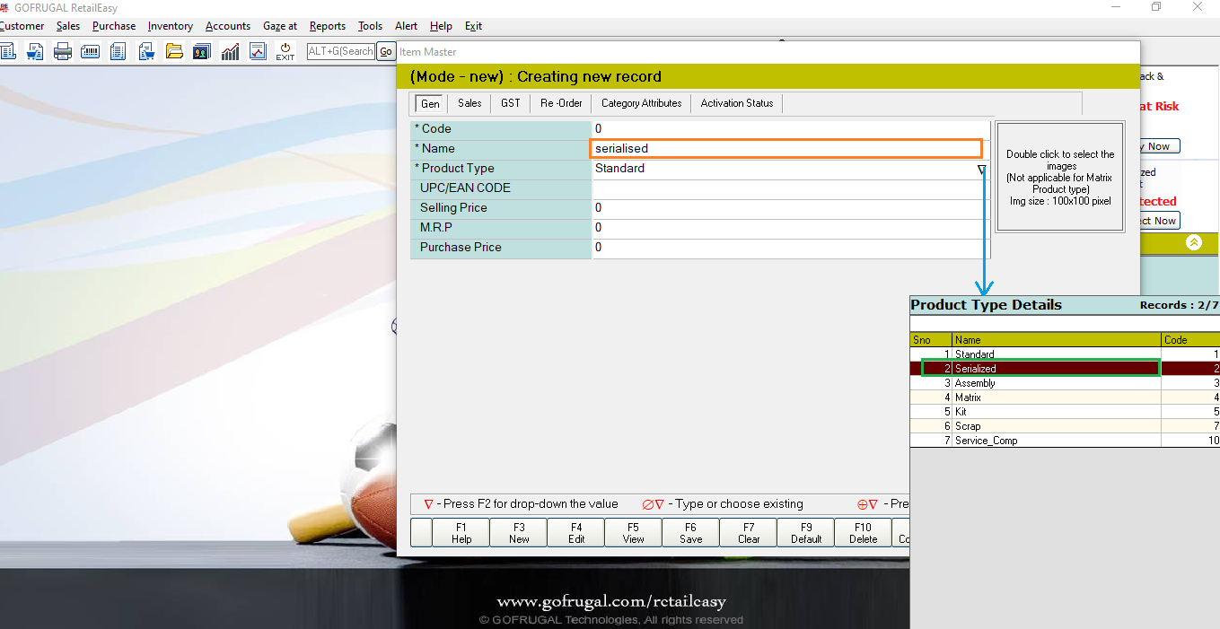Click the Code input field
Viewport: 1220px width, 629px height.
point(790,129)
